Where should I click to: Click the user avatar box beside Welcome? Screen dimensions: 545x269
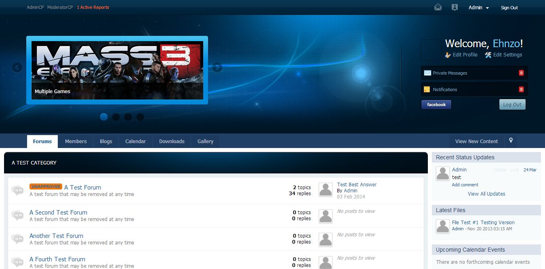[x=431, y=50]
